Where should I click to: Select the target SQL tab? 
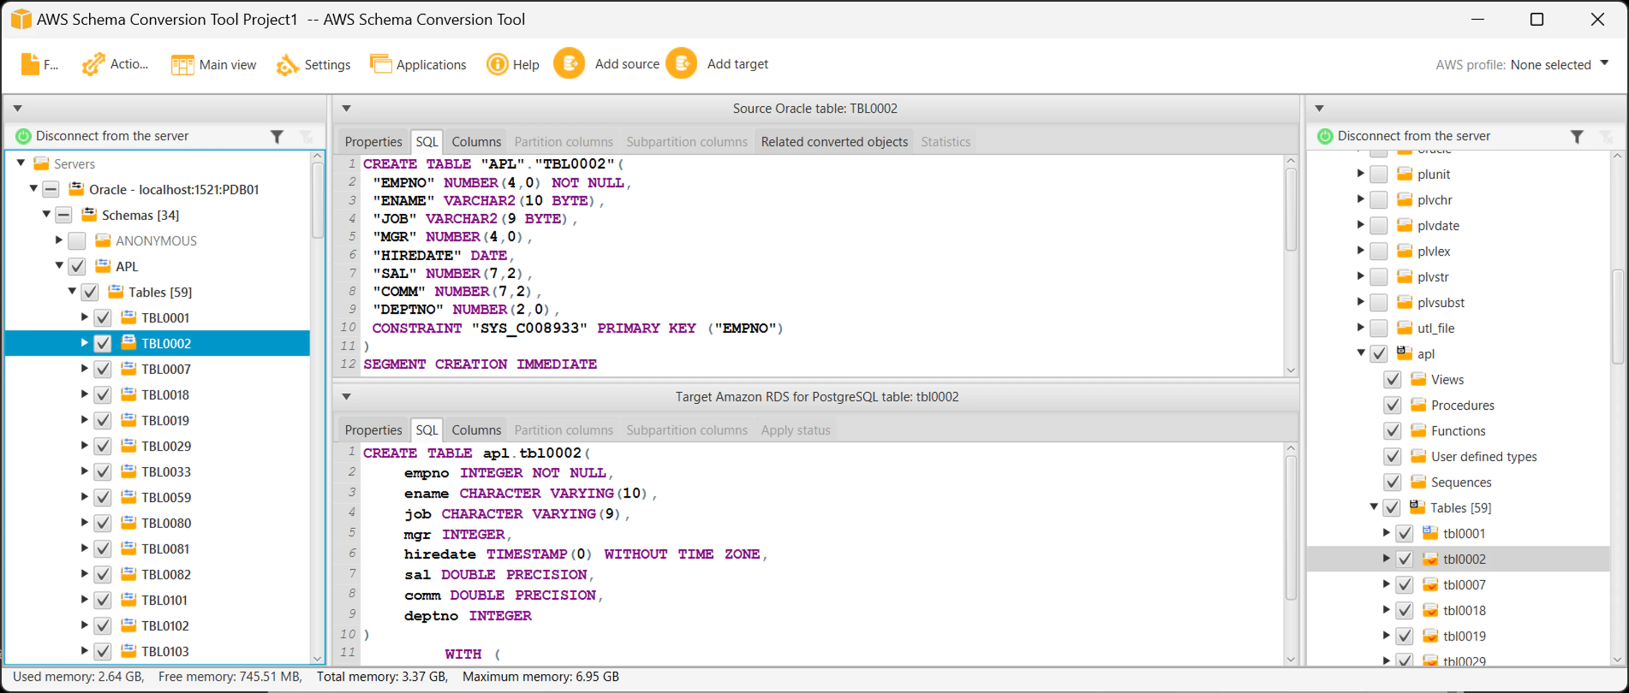point(427,430)
